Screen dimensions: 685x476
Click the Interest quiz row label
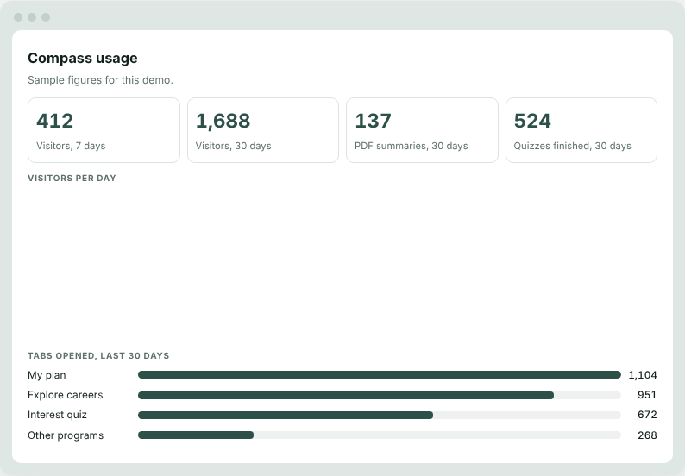[x=57, y=415]
